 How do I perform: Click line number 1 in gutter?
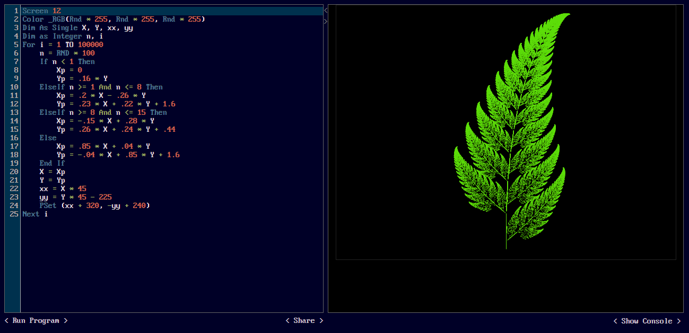tap(16, 11)
